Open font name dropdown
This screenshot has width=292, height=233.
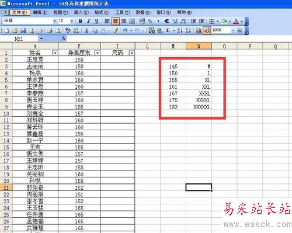pyautogui.click(x=55, y=21)
